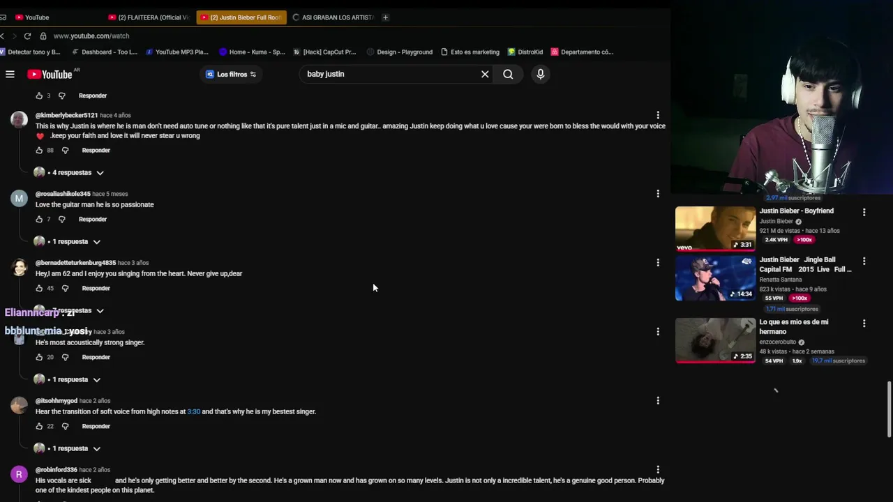Switch to 'FLAITEERA (Official' browser tab
893x502 pixels.
[x=149, y=17]
